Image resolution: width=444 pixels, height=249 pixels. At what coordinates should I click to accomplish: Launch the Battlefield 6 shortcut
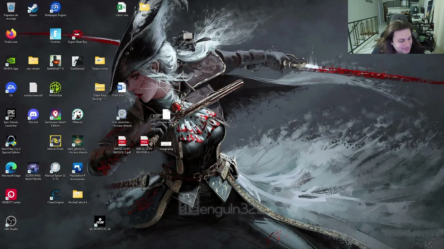coord(55,61)
